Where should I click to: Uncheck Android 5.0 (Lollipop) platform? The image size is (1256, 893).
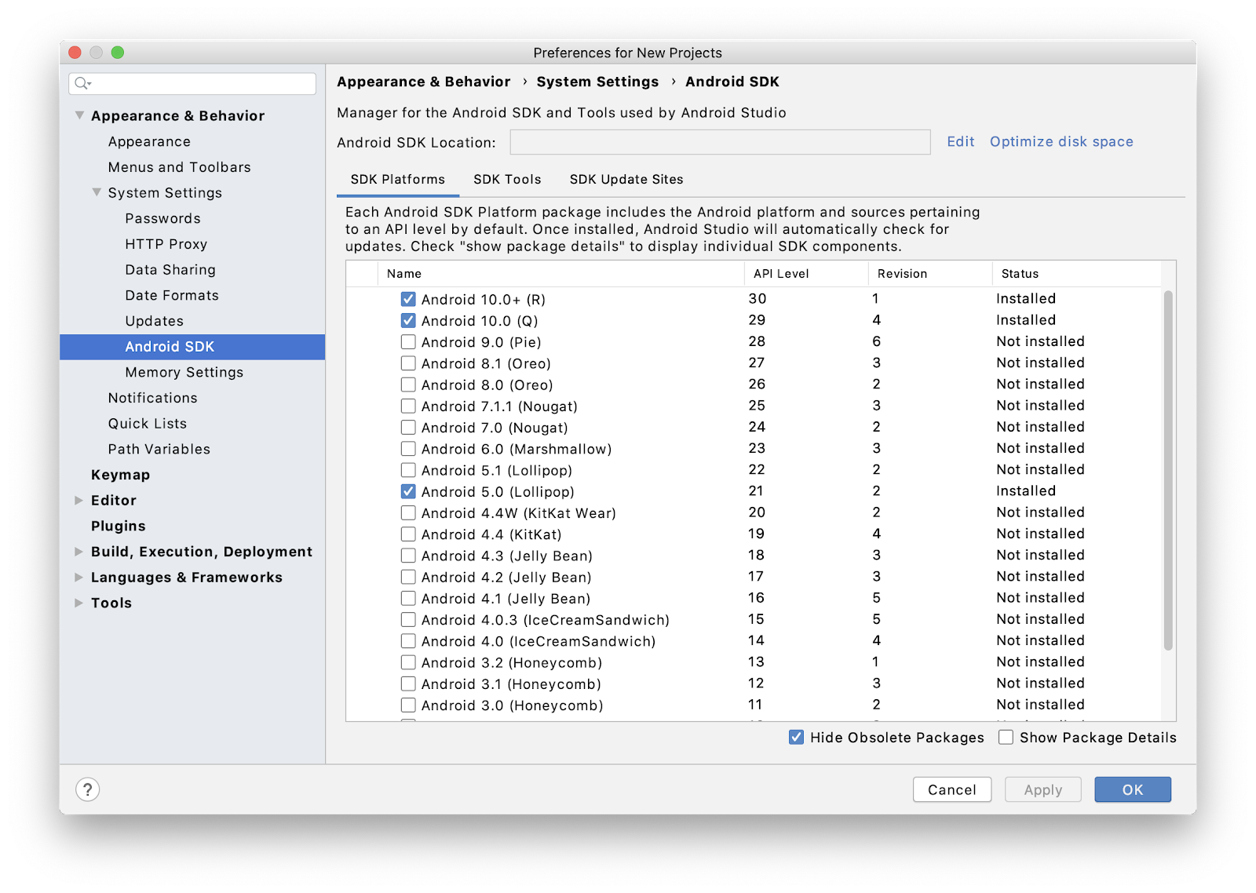[x=408, y=492]
